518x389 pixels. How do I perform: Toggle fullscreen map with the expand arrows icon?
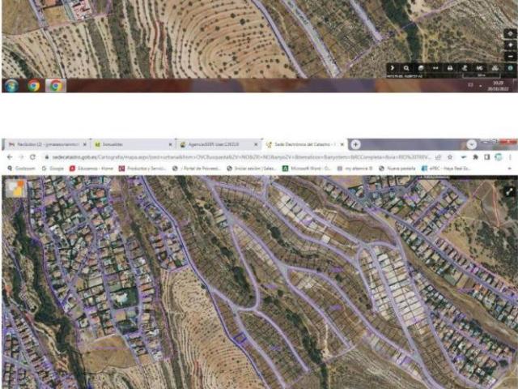click(509, 191)
